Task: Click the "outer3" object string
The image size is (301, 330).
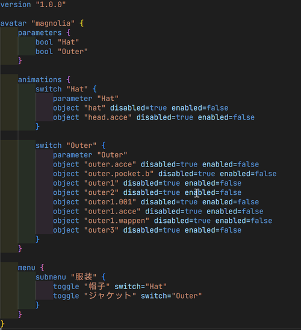Action: pos(101,230)
